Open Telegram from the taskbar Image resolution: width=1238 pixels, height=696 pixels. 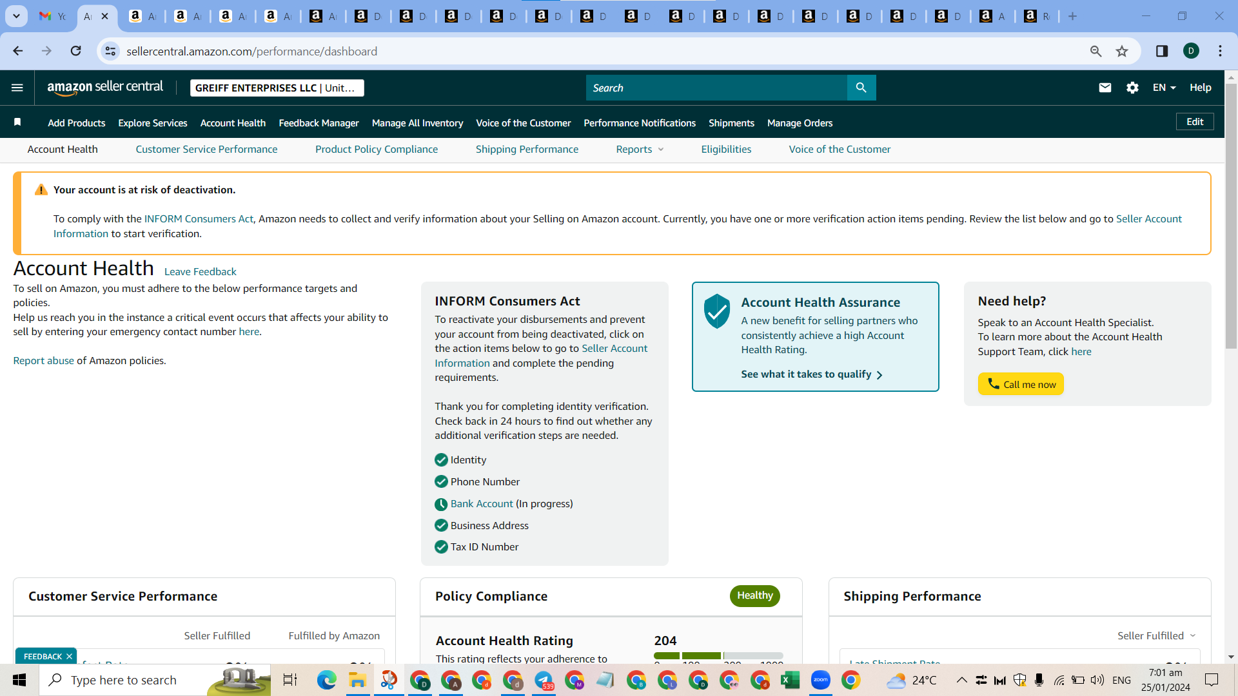coord(544,680)
